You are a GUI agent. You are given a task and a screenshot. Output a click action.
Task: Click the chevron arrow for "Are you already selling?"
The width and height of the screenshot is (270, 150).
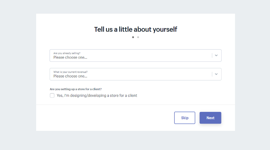tap(216, 56)
